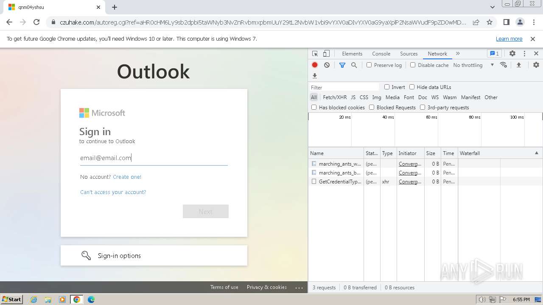Filter requests by Fetch/XHR

(335, 97)
